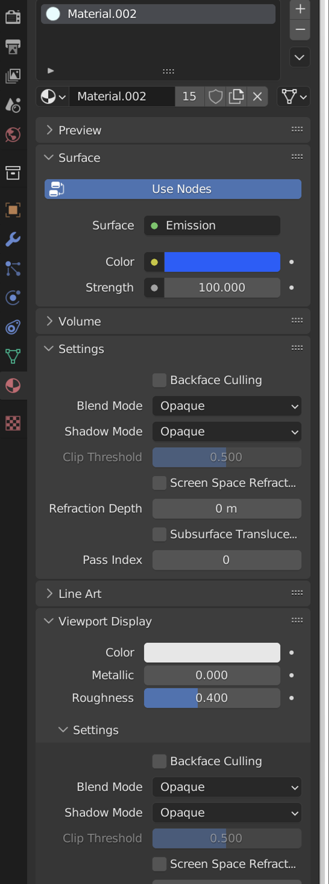
Task: Open the Surface Emission shader dropdown
Action: coord(212,226)
